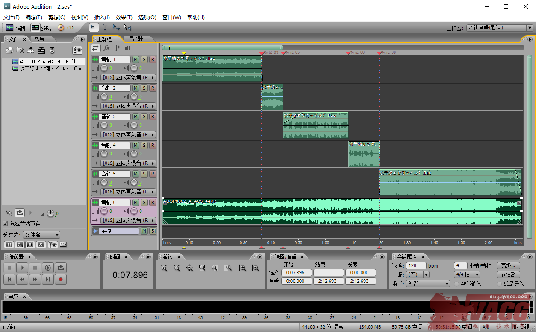This screenshot has height=332, width=536.
Task: Switch to the 编辑 (Edit) view
Action: 16,28
